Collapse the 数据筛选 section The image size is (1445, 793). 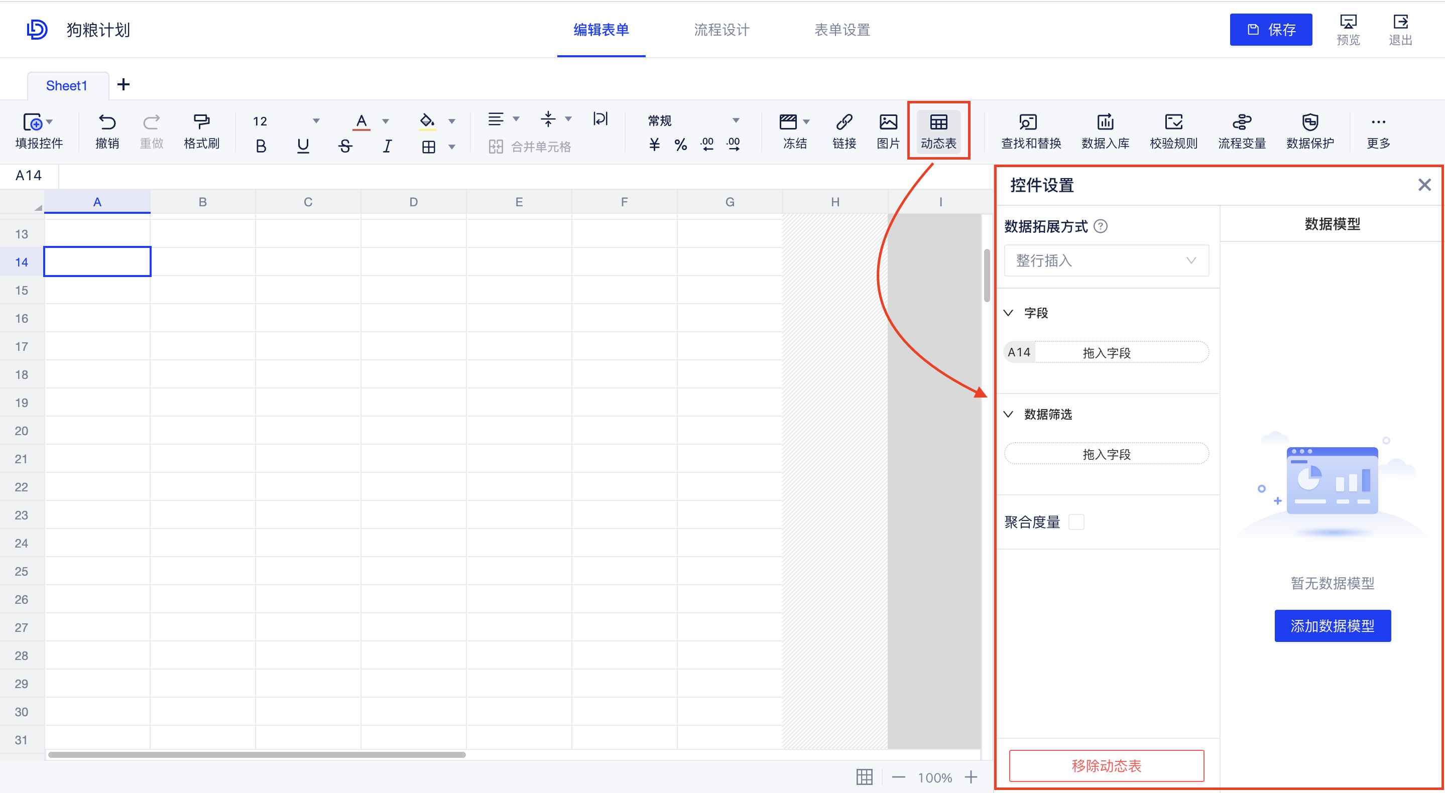click(x=1009, y=414)
